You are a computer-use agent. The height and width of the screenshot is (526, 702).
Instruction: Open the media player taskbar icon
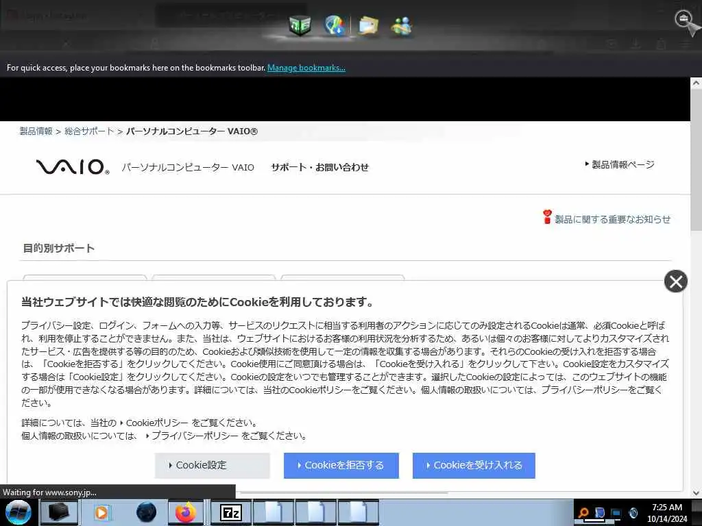[x=101, y=512]
